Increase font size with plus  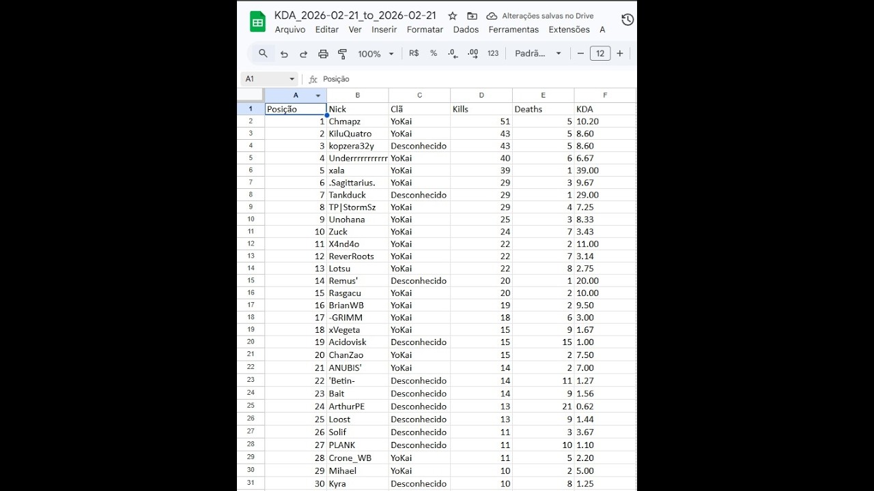(620, 53)
